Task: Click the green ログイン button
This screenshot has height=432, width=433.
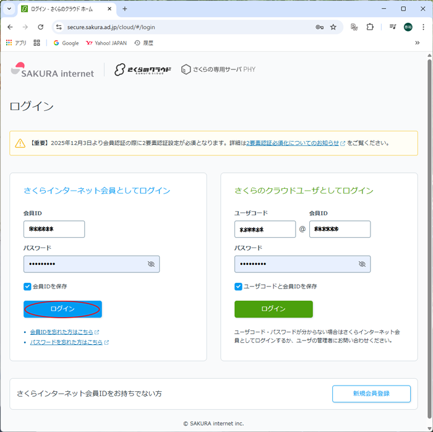Action: pyautogui.click(x=273, y=309)
